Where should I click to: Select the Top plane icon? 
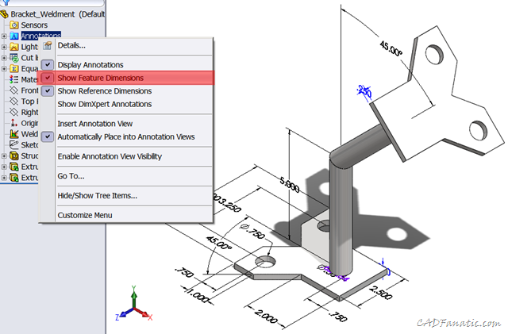point(14,101)
